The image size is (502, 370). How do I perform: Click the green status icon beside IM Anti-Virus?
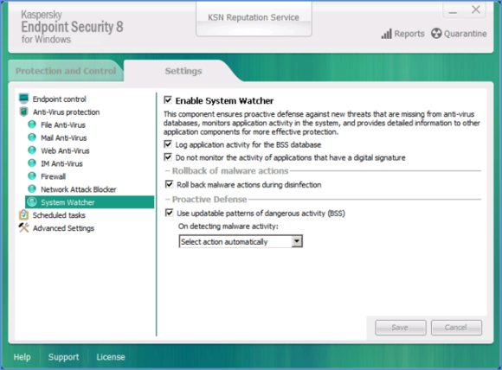32,163
